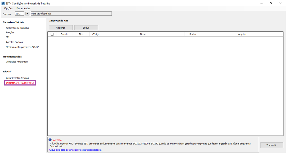Viewport: 287px width, 153px height.
Task: Select Ambientes de Trabalho in sidebar
Action: click(17, 28)
